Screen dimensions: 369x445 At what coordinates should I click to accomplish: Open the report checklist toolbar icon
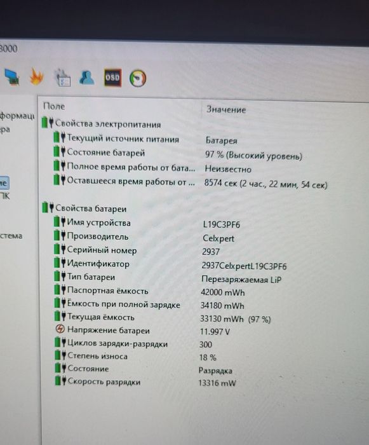[62, 77]
